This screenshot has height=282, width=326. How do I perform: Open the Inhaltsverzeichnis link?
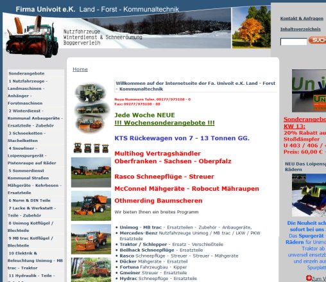pos(300,29)
